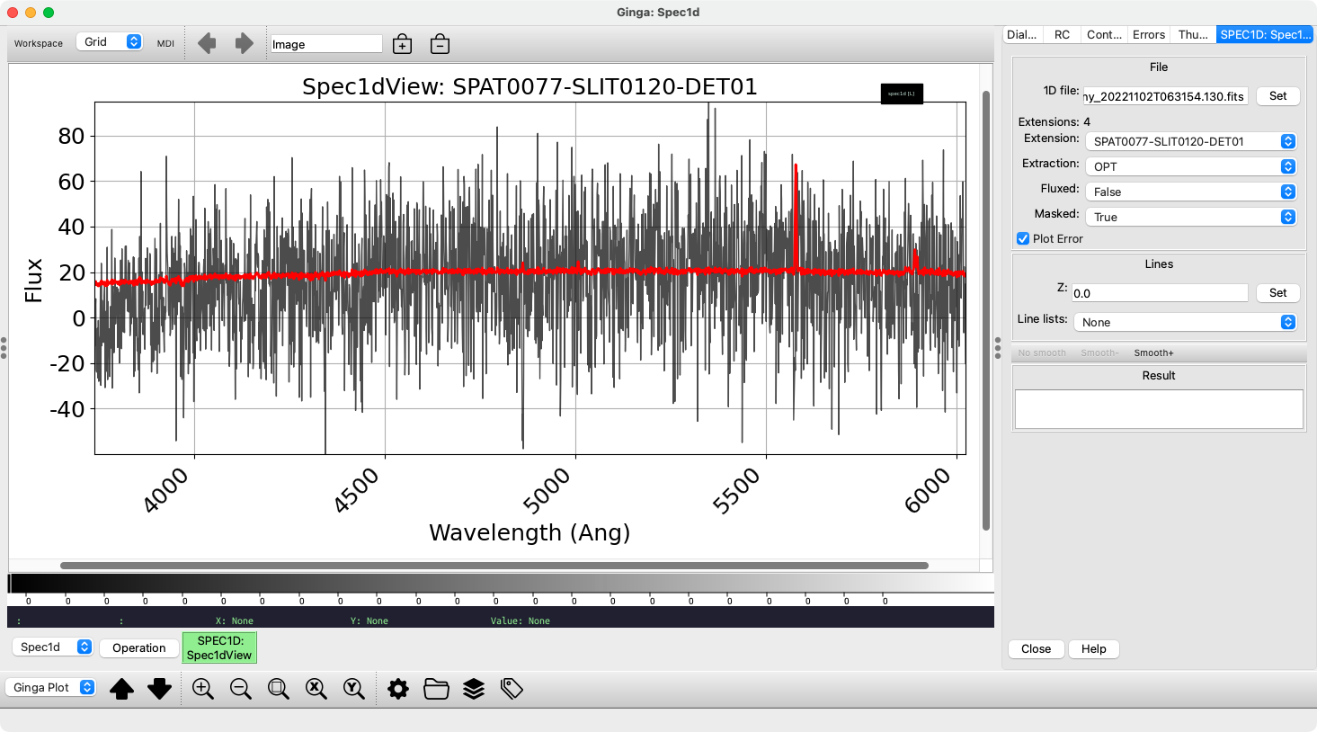The width and height of the screenshot is (1317, 732).
Task: Open the Extension dropdown SPAT0077-SLIT0120-DET01
Action: click(x=1191, y=141)
